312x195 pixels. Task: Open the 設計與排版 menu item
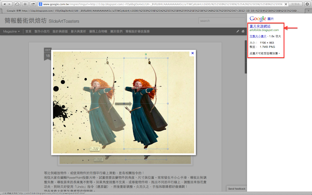tap(60, 31)
